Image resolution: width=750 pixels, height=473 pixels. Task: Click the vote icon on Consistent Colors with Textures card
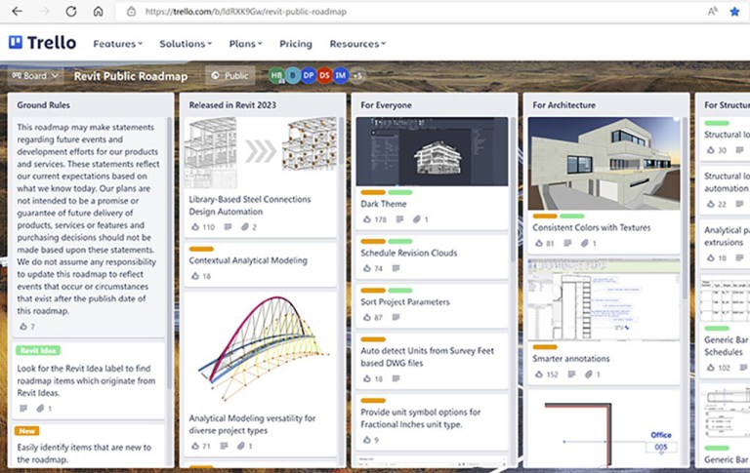click(x=539, y=243)
